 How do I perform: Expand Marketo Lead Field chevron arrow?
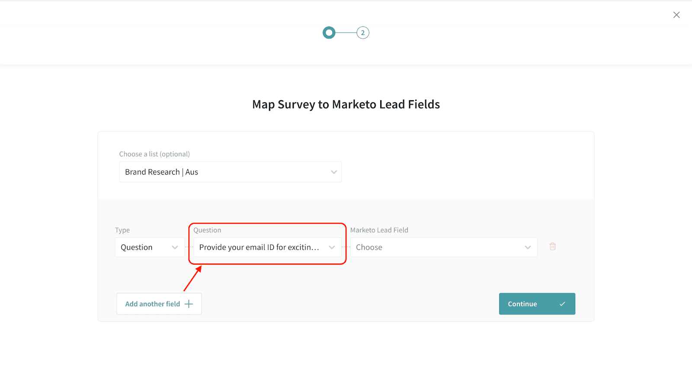pyautogui.click(x=528, y=248)
